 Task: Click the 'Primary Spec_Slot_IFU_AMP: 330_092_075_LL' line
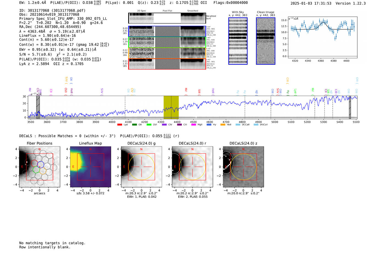click(63, 19)
